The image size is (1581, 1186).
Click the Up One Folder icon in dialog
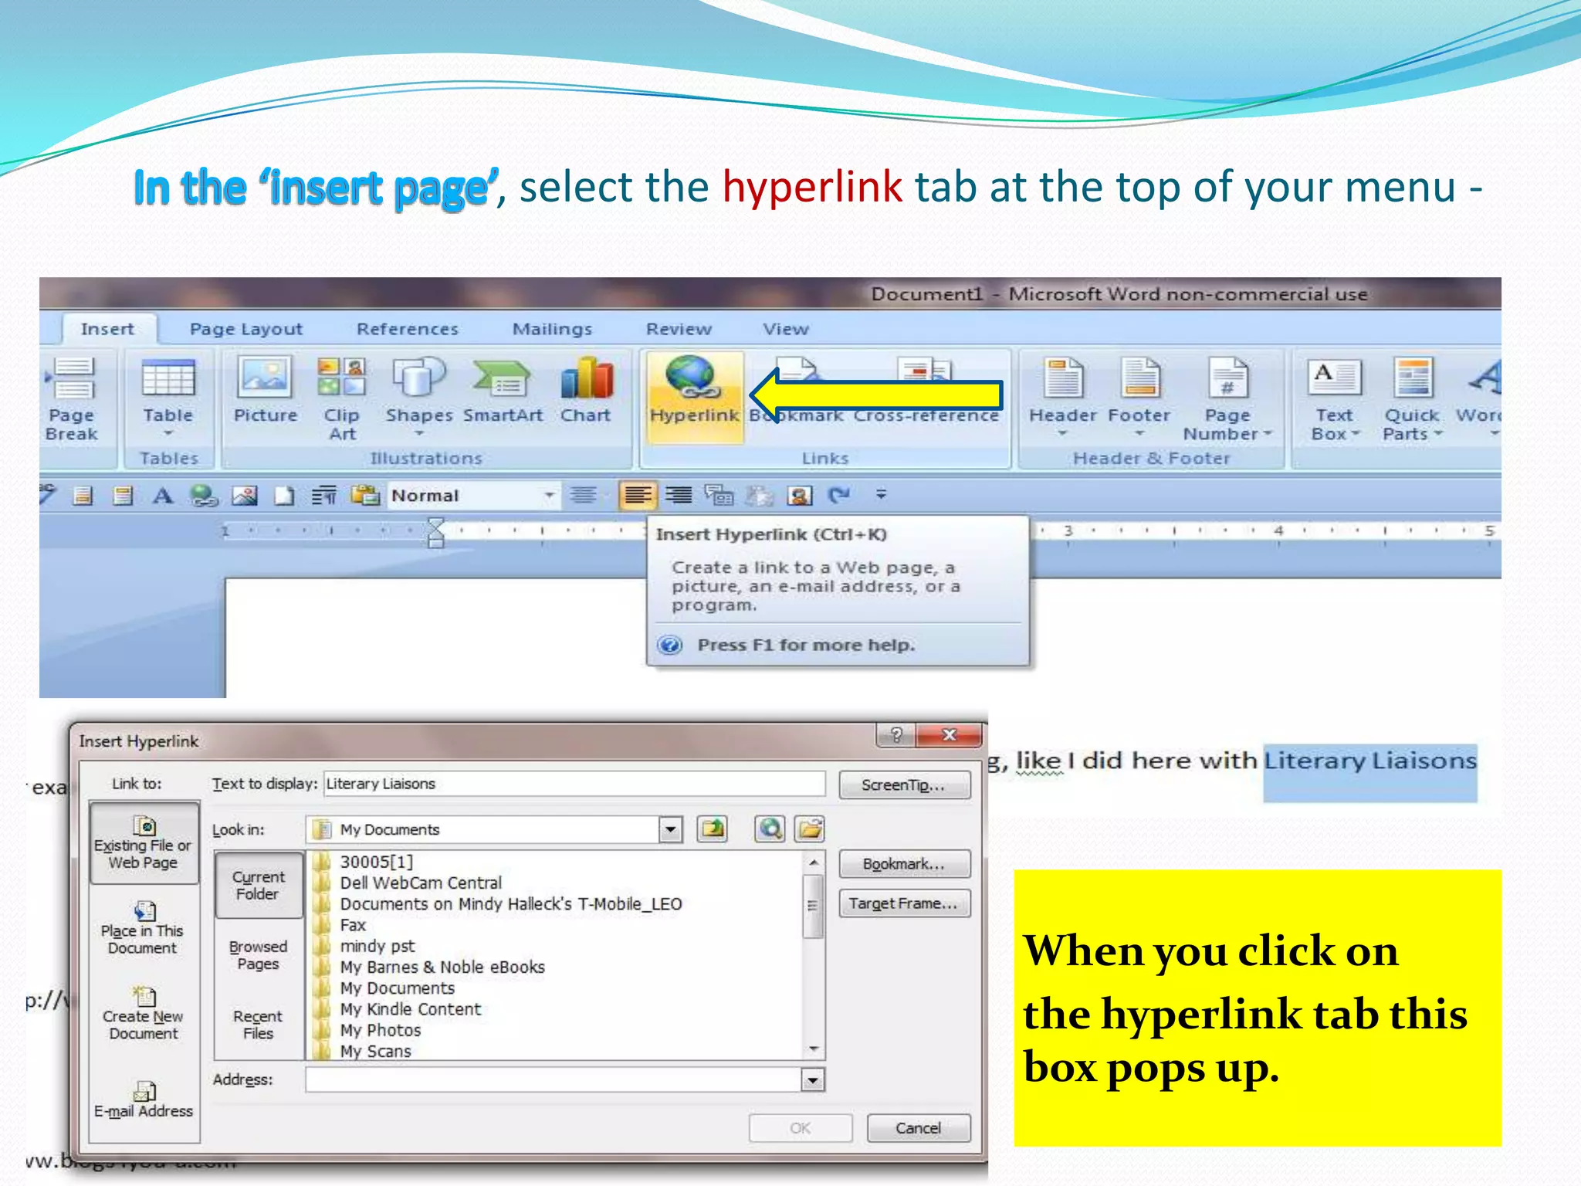coord(713,829)
